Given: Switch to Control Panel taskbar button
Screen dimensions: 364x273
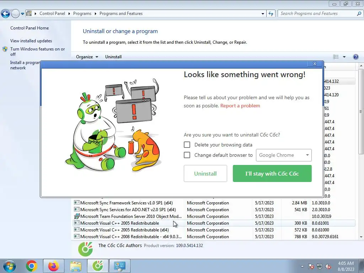Looking at the screenshot, I should pyautogui.click(x=120, y=266).
